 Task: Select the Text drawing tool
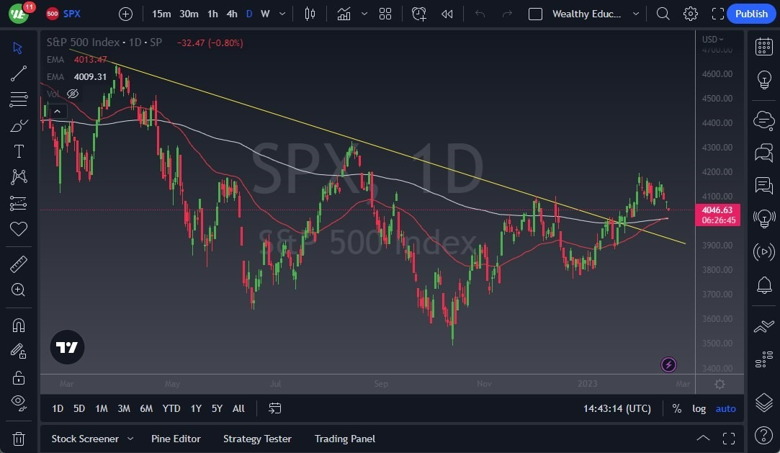coord(19,151)
